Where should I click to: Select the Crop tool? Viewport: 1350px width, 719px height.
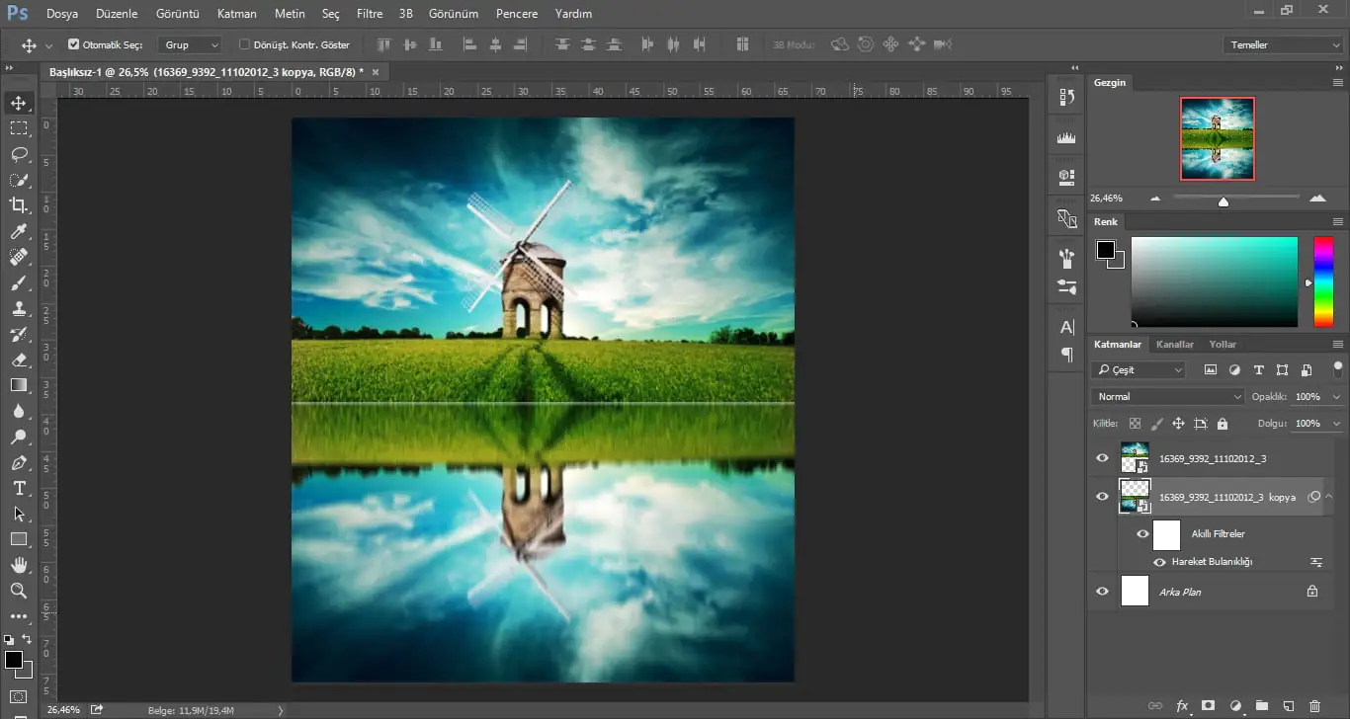pos(19,205)
